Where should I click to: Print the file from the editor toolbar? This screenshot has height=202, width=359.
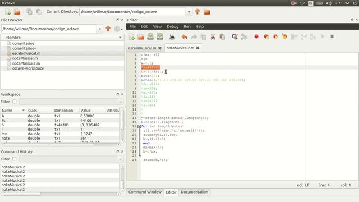[172, 36]
